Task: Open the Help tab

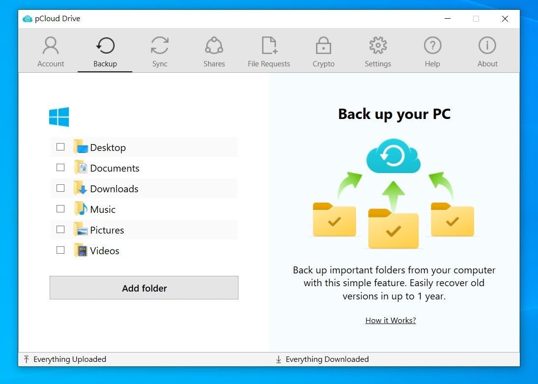Action: click(x=432, y=52)
